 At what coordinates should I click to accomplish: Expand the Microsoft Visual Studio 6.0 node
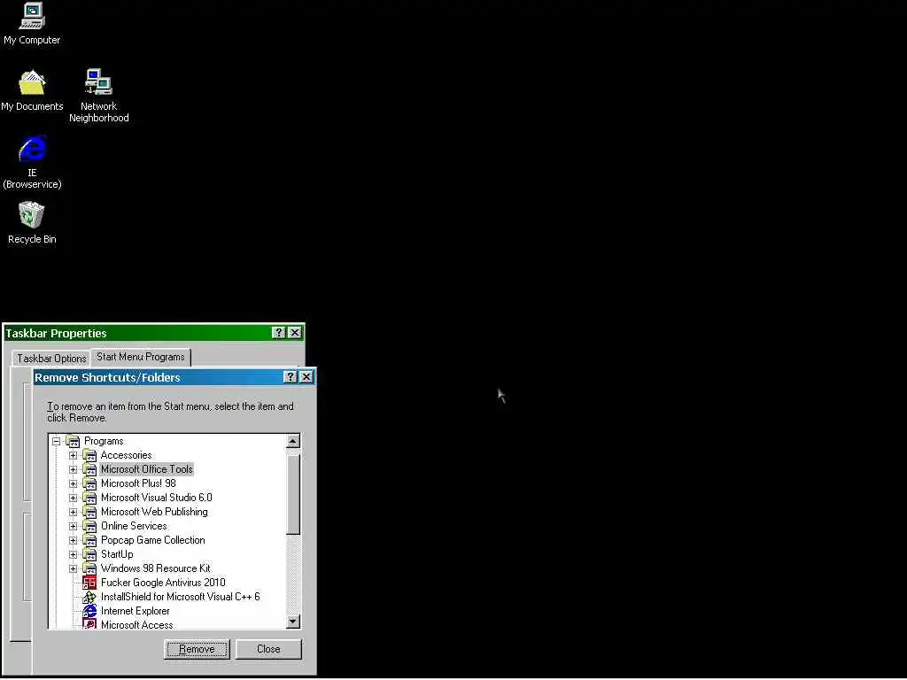click(73, 498)
